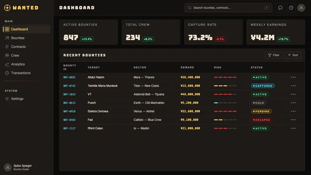Open the Transactions page

coord(26,73)
